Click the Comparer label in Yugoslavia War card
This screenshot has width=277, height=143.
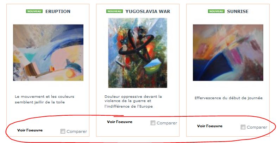pos(167,123)
